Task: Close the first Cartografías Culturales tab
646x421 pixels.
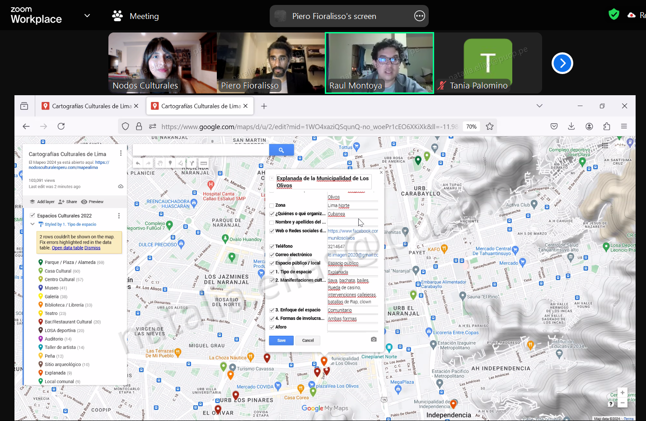Action: 136,106
